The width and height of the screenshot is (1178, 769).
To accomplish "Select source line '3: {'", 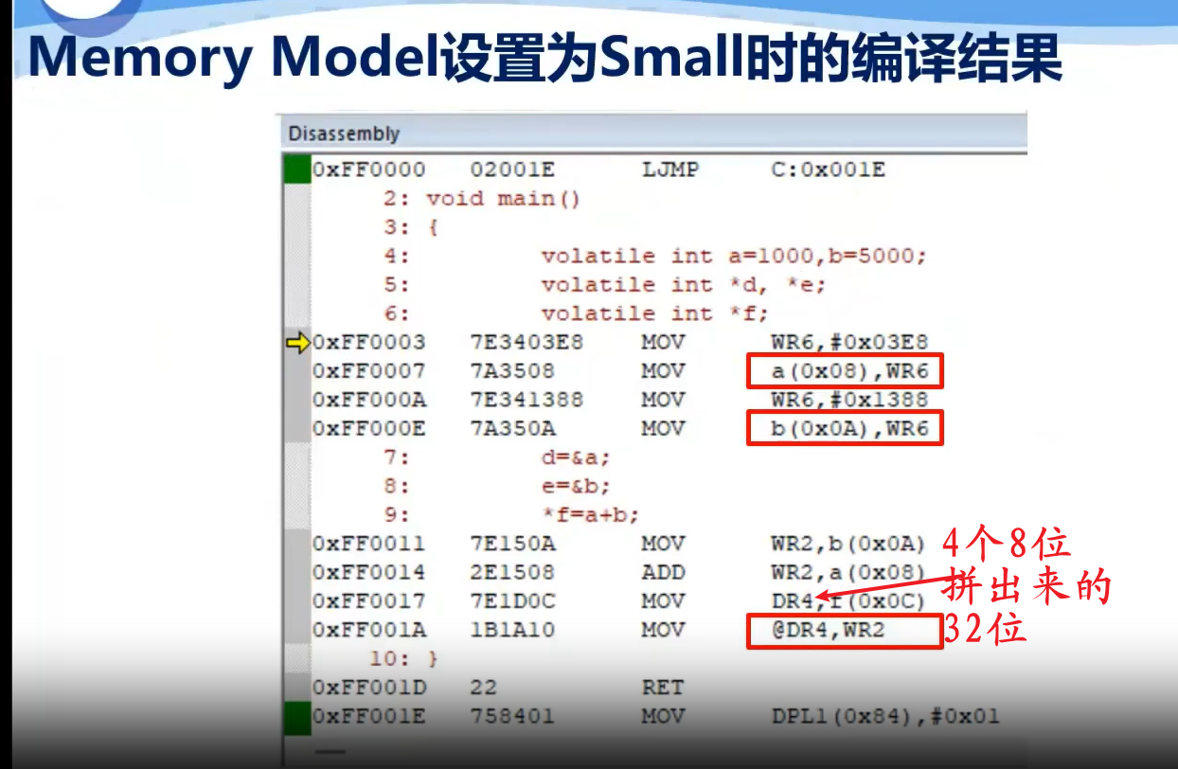I will pos(410,228).
